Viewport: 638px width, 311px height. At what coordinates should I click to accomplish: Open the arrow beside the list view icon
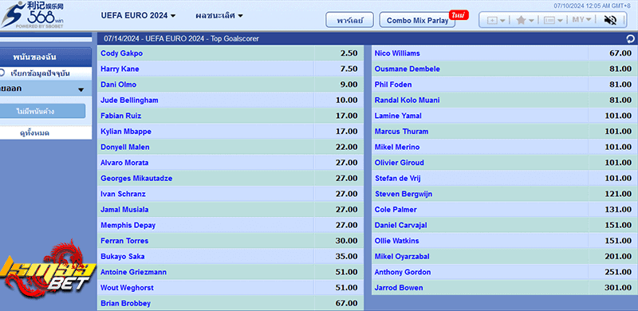tap(561, 21)
